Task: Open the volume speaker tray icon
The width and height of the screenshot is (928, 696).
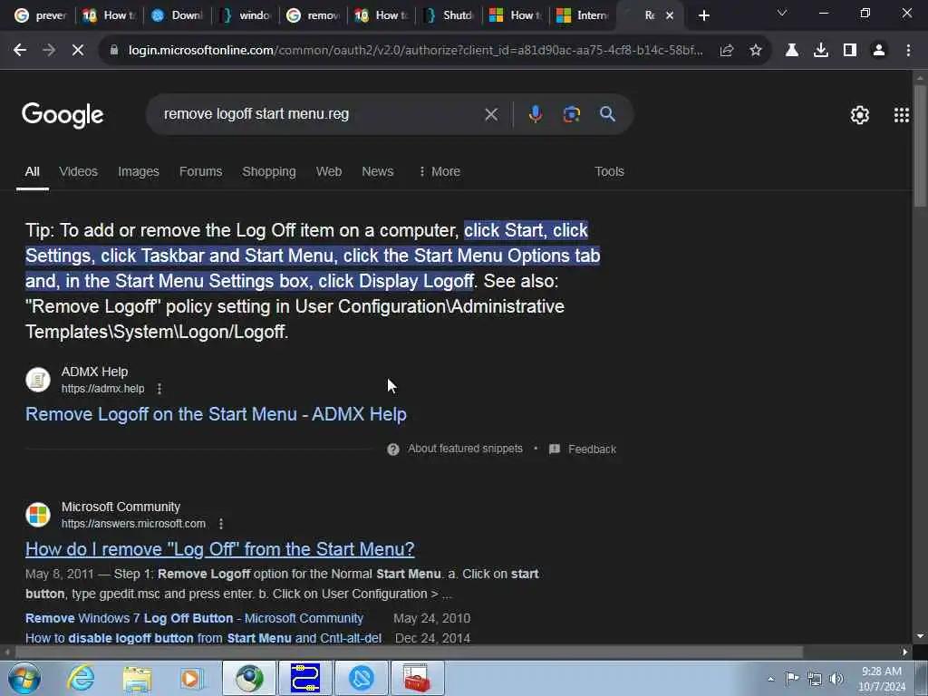Action: pos(836,679)
